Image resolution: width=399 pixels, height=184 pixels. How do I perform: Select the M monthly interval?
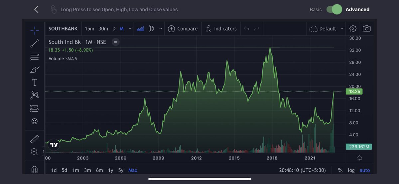click(122, 29)
